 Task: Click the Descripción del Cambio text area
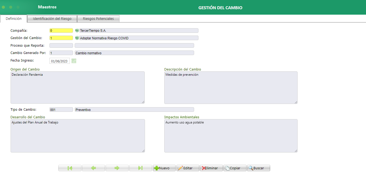click(x=231, y=87)
